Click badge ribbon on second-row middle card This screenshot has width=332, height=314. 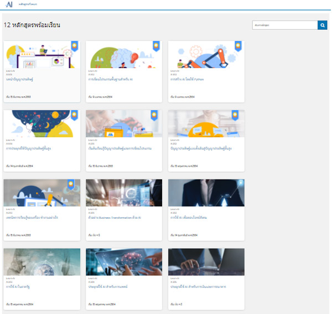point(156,115)
